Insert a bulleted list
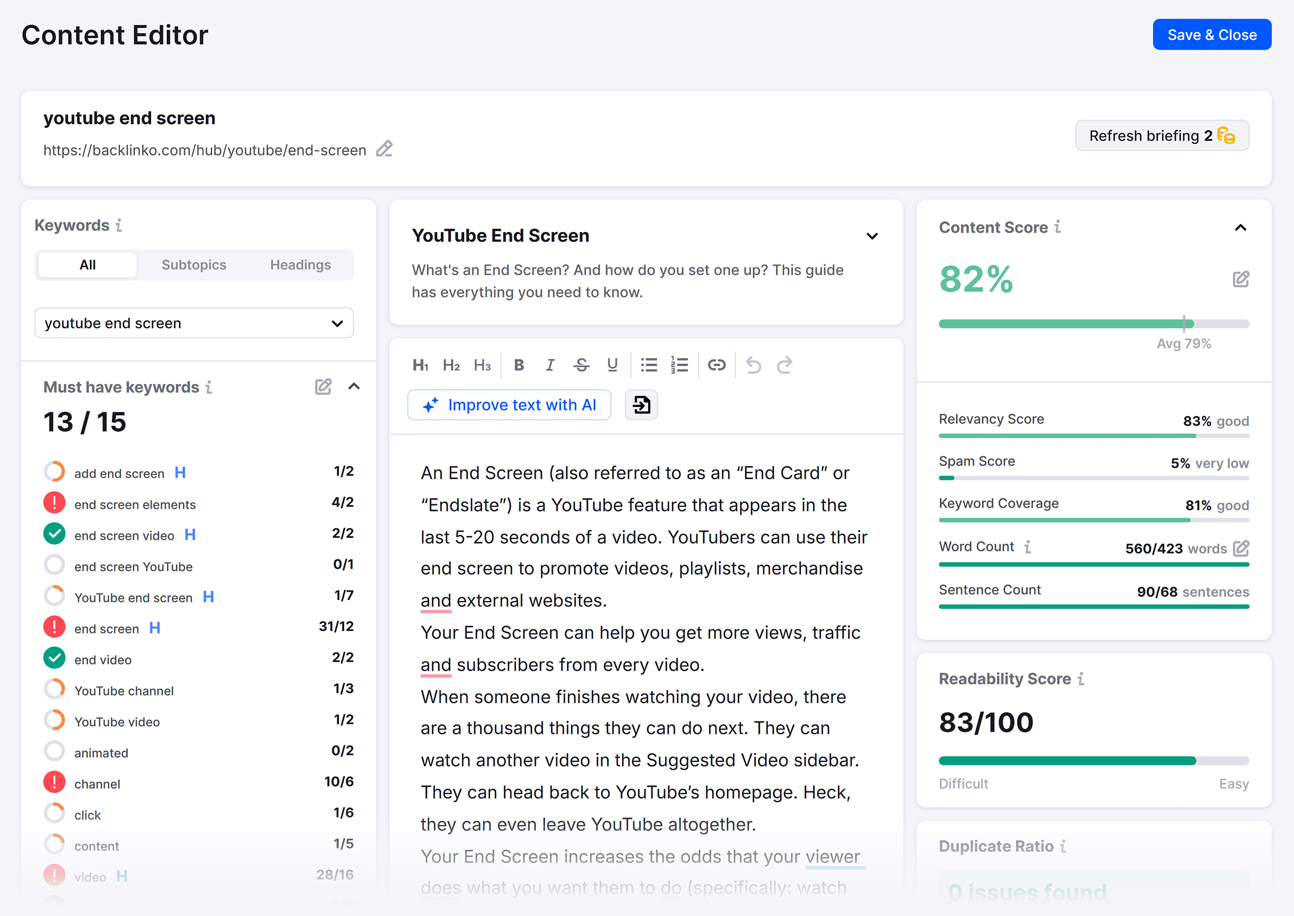 tap(649, 365)
